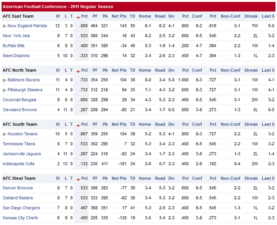Click the red sort arrow in AFC East header
The height and width of the screenshot is (225, 277).
tap(78, 17)
